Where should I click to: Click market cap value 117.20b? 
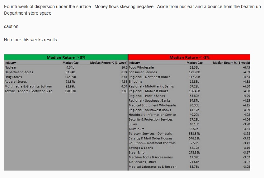pyautogui.click(x=194, y=77)
